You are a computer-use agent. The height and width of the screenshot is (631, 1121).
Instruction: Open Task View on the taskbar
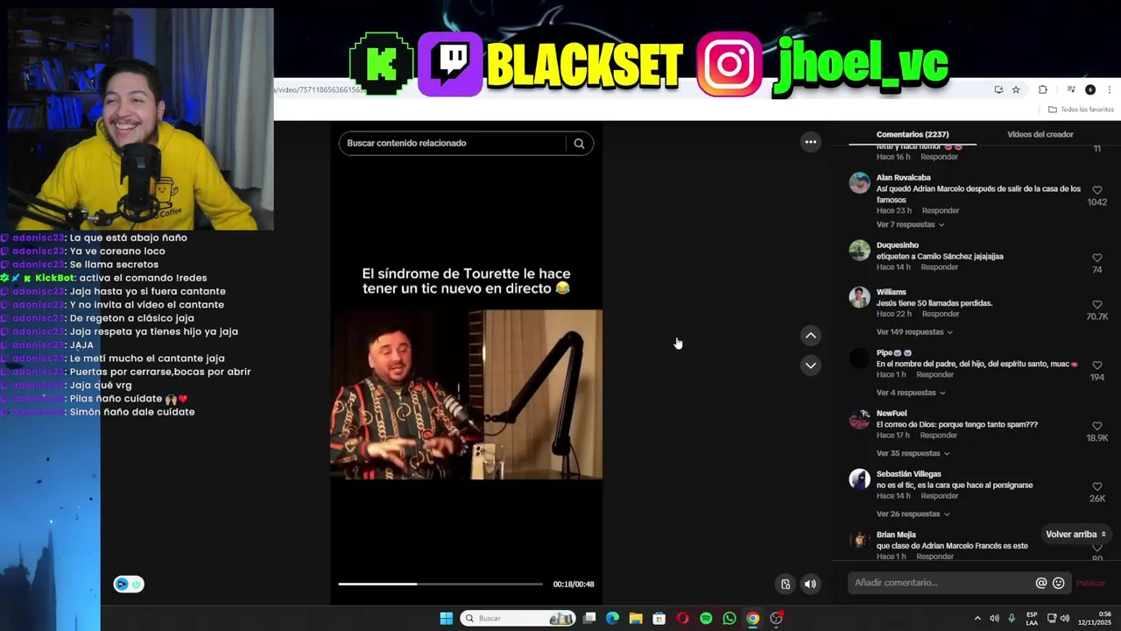589,619
